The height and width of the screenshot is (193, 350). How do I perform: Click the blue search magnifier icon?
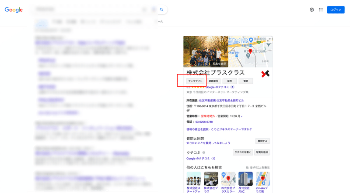pyautogui.click(x=161, y=10)
